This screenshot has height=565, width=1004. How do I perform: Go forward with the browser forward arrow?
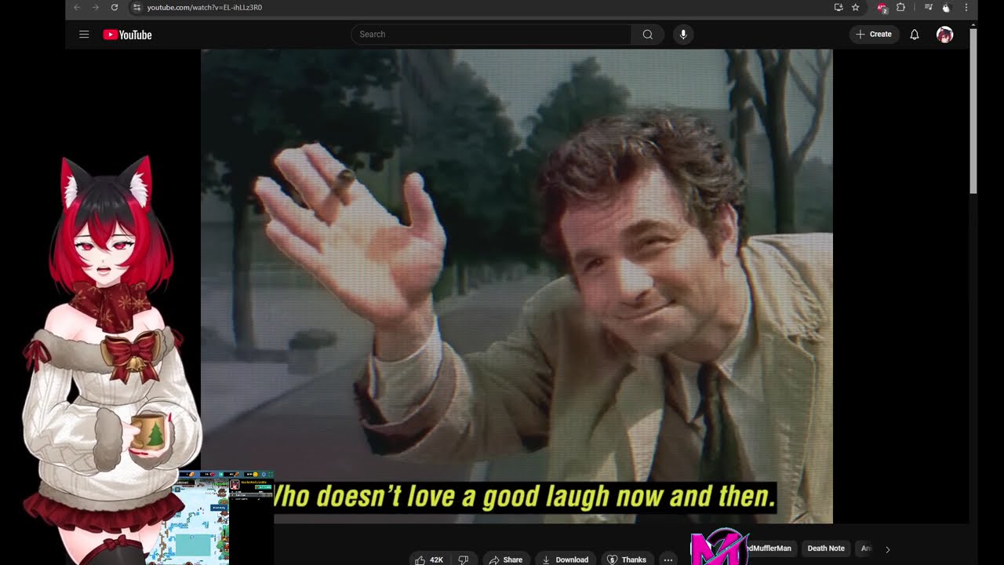(x=96, y=7)
